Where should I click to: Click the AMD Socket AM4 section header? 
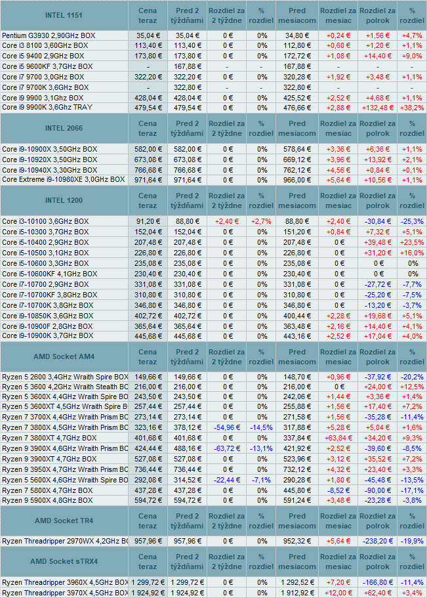[64, 356]
